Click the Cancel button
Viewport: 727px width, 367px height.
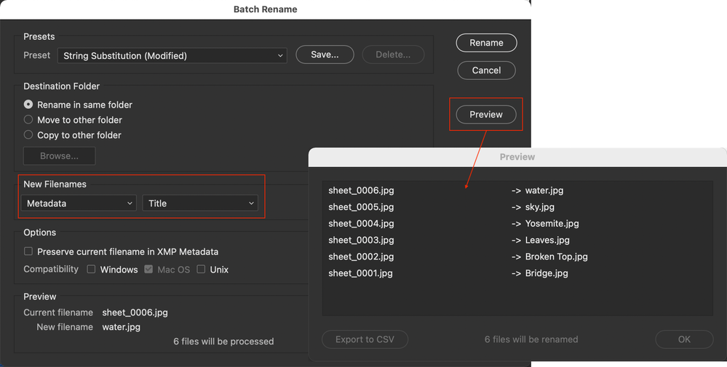[486, 70]
